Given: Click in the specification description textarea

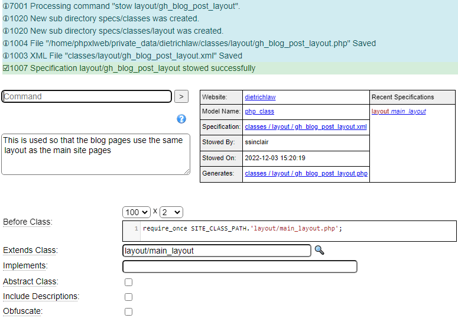Looking at the screenshot, I should (x=96, y=154).
